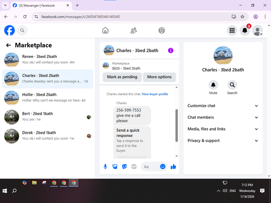Image resolution: width=271 pixels, height=203 pixels.
Task: Record a voice clip with microphone icon
Action: coord(105,167)
